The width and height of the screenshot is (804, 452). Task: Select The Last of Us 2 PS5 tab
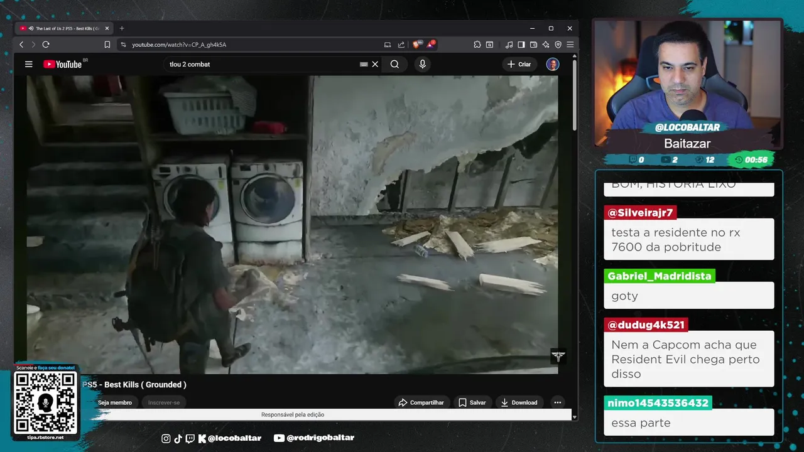[x=64, y=28]
